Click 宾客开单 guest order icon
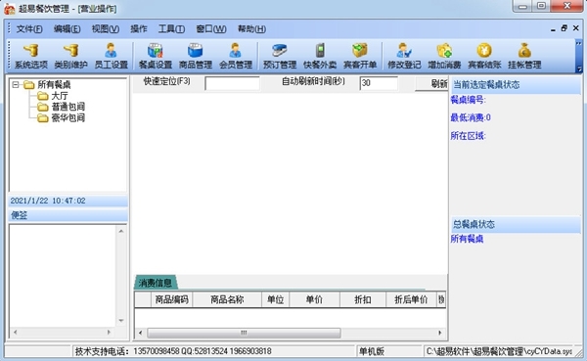The image size is (587, 361). [360, 56]
